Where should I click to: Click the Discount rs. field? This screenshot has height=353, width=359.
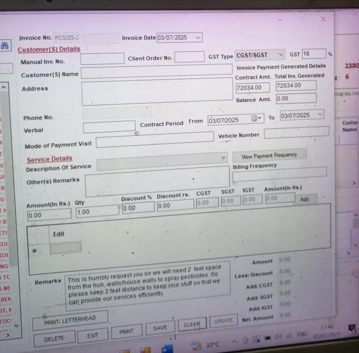175,205
